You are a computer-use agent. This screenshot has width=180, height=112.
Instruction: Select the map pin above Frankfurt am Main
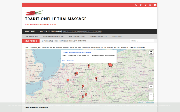83,86
